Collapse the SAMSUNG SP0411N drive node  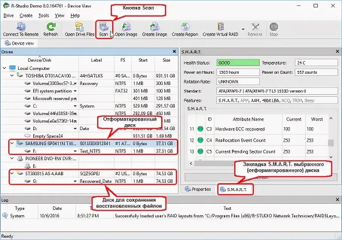pos(12,143)
